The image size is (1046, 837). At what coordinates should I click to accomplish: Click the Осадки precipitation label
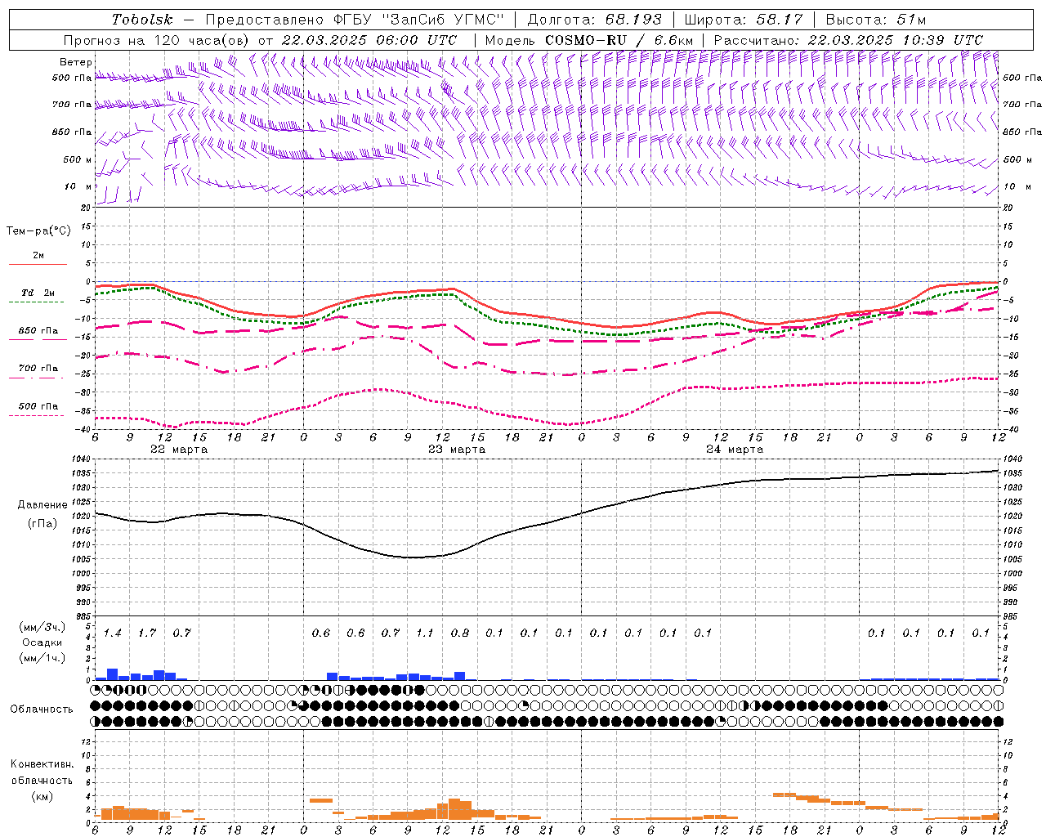(42, 642)
